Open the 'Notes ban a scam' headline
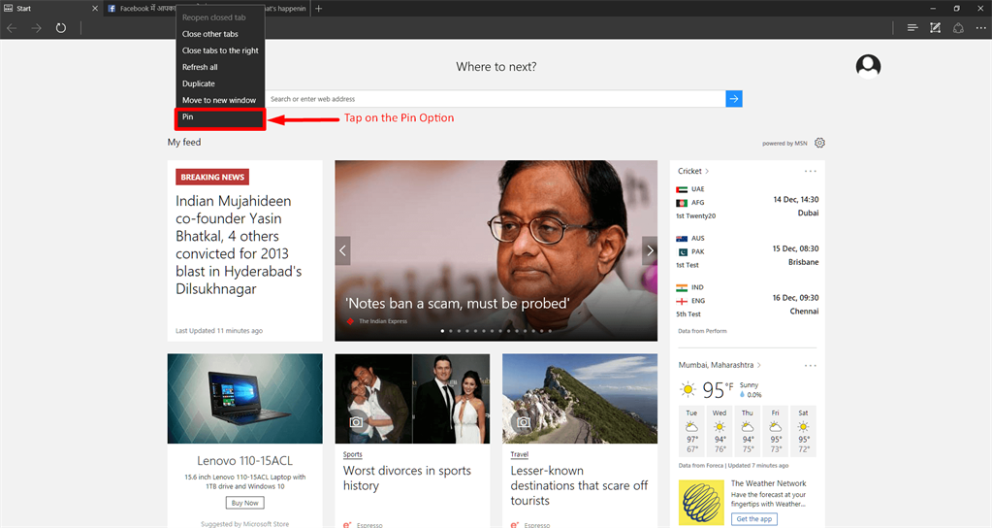This screenshot has height=528, width=992. coord(458,303)
